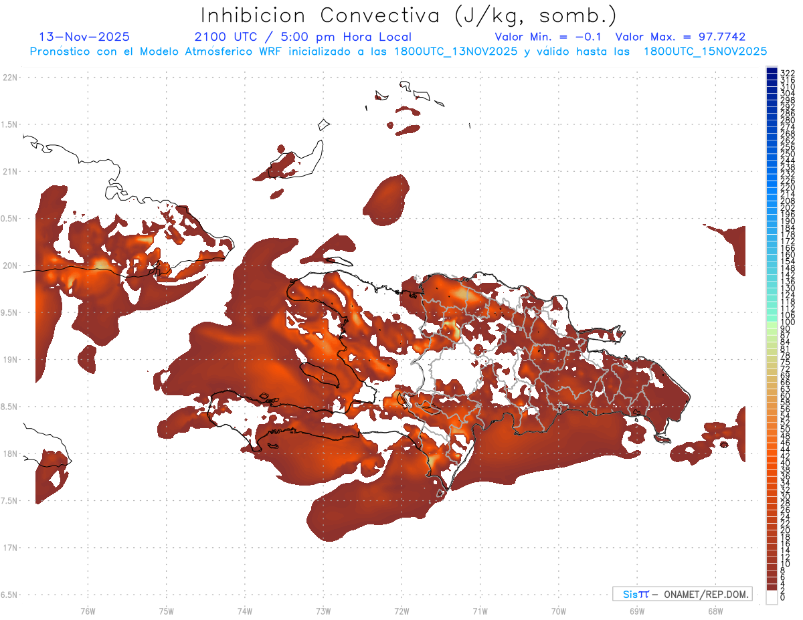Click the '71W' longitude label
Image resolution: width=803 pixels, height=620 pixels.
480,611
